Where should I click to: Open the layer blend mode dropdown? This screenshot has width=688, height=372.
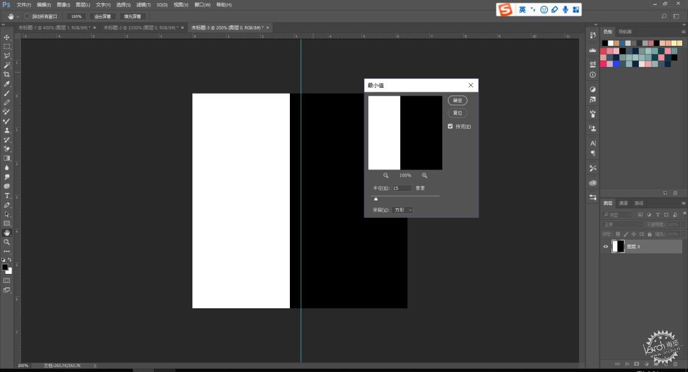coord(622,225)
